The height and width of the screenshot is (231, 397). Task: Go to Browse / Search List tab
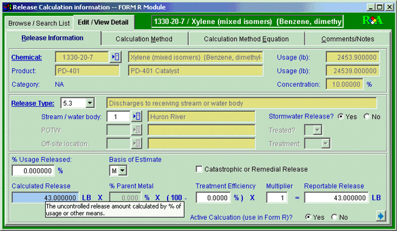[x=39, y=23]
